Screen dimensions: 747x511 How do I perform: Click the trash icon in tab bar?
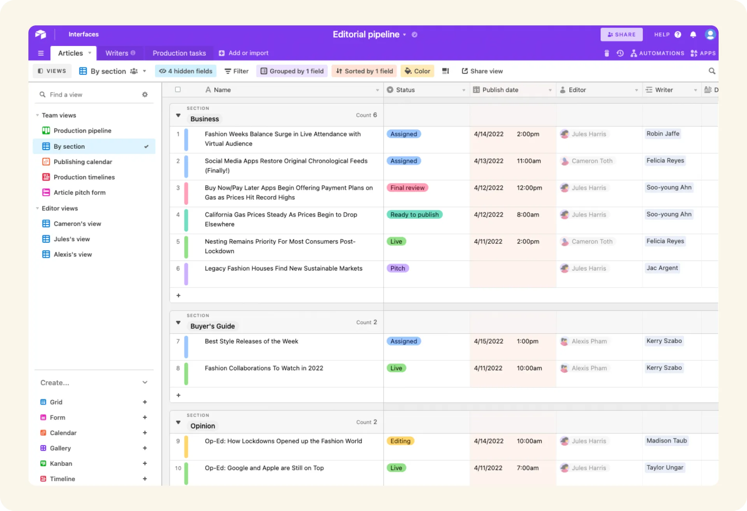pyautogui.click(x=607, y=53)
